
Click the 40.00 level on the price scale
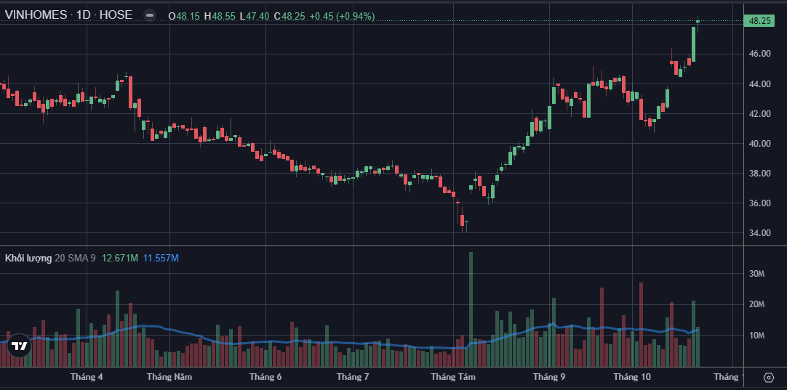[x=759, y=144]
